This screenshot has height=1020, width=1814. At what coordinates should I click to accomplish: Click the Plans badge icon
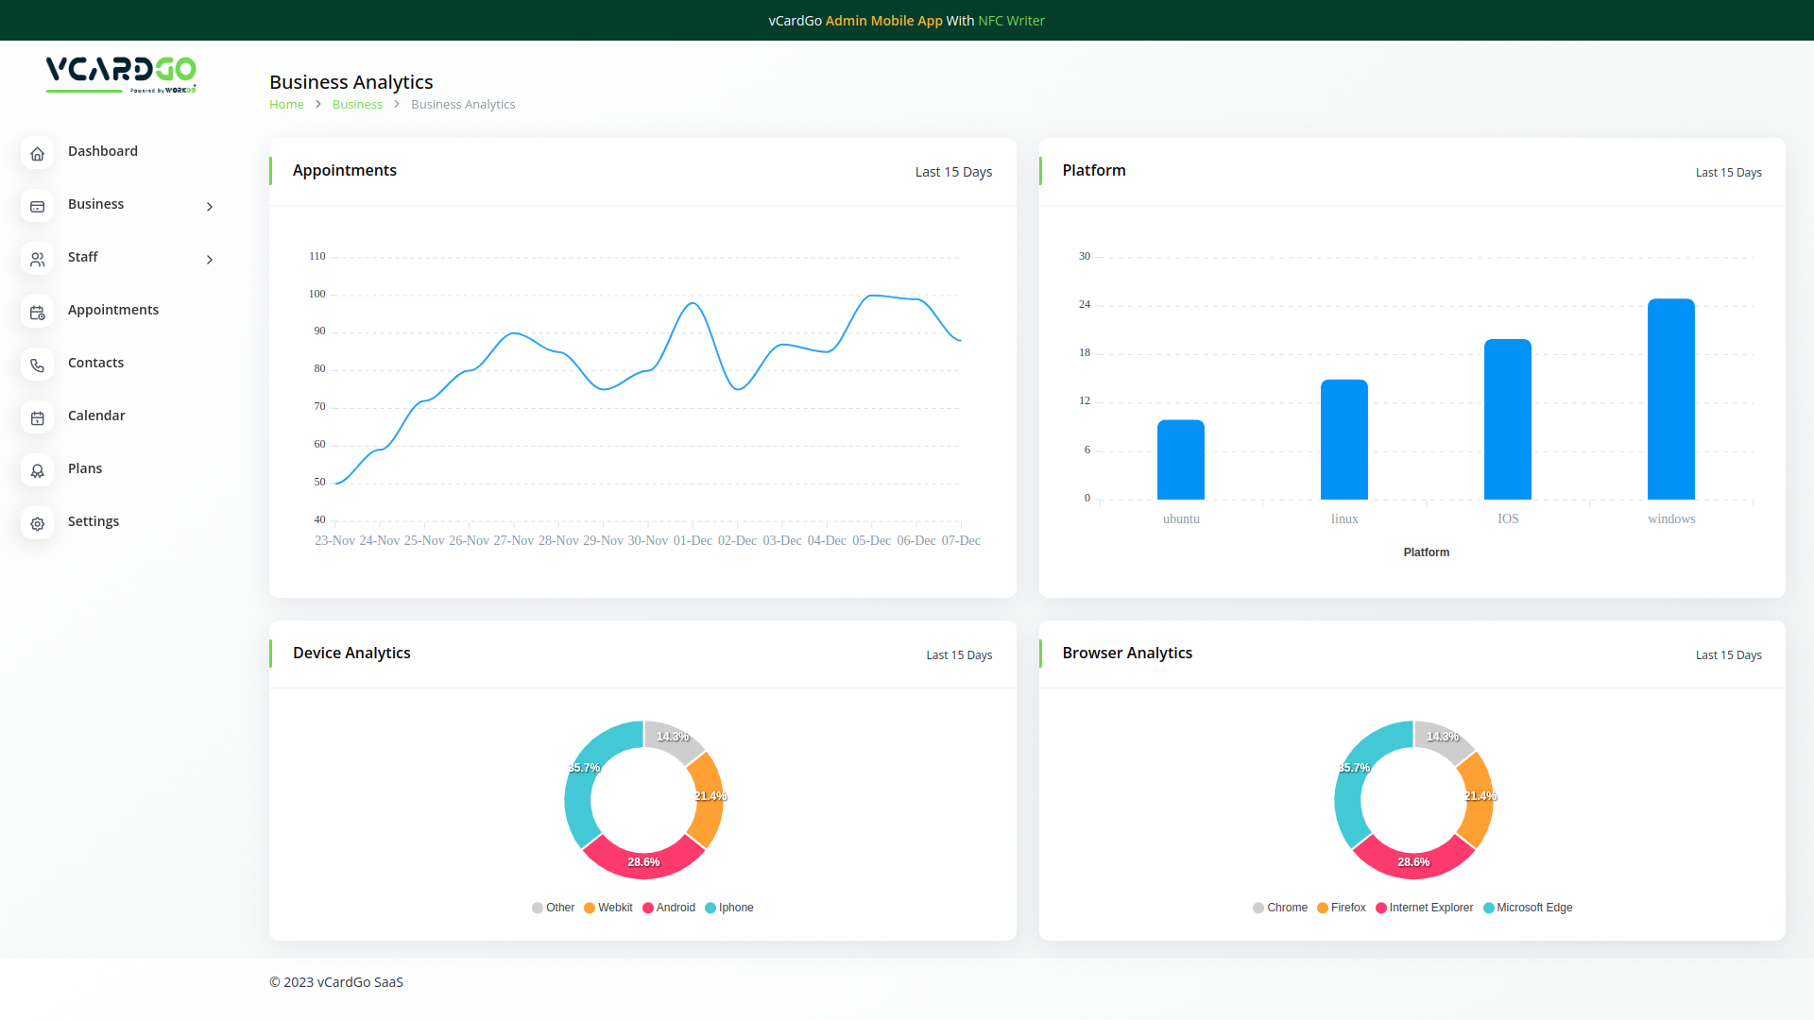(x=38, y=470)
